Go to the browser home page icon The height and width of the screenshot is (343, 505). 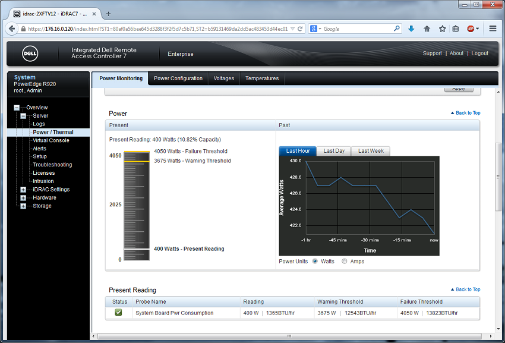click(x=427, y=29)
